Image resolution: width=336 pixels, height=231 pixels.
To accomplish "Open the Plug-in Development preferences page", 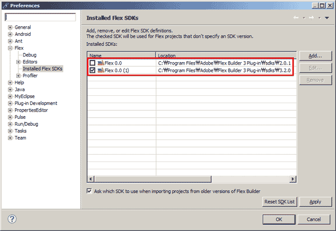I will (36, 103).
